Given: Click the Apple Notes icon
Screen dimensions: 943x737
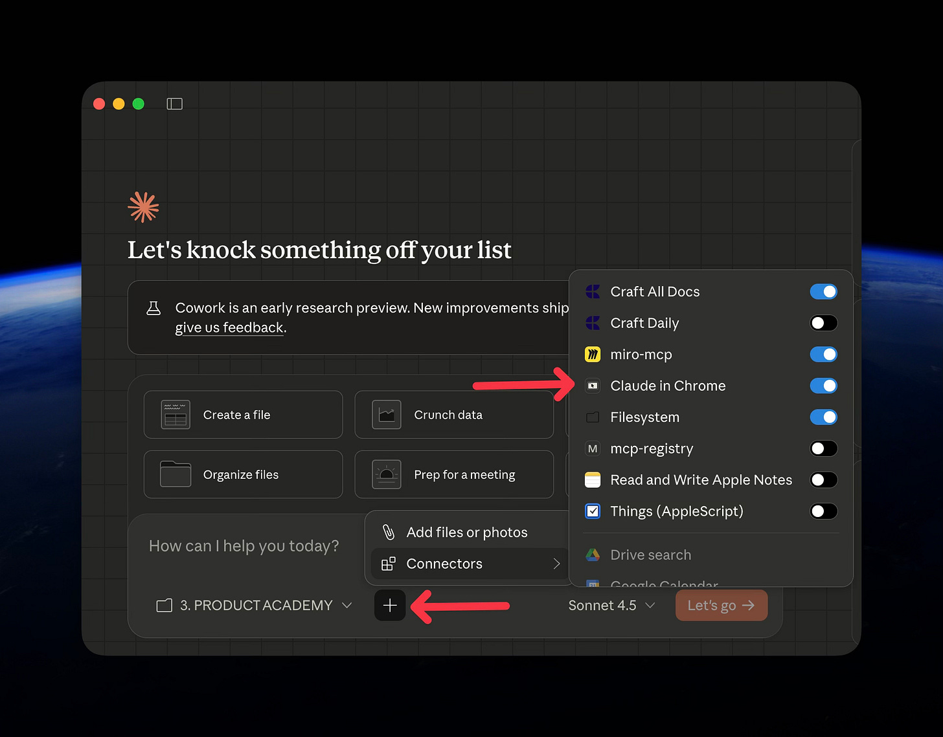Looking at the screenshot, I should click(593, 479).
